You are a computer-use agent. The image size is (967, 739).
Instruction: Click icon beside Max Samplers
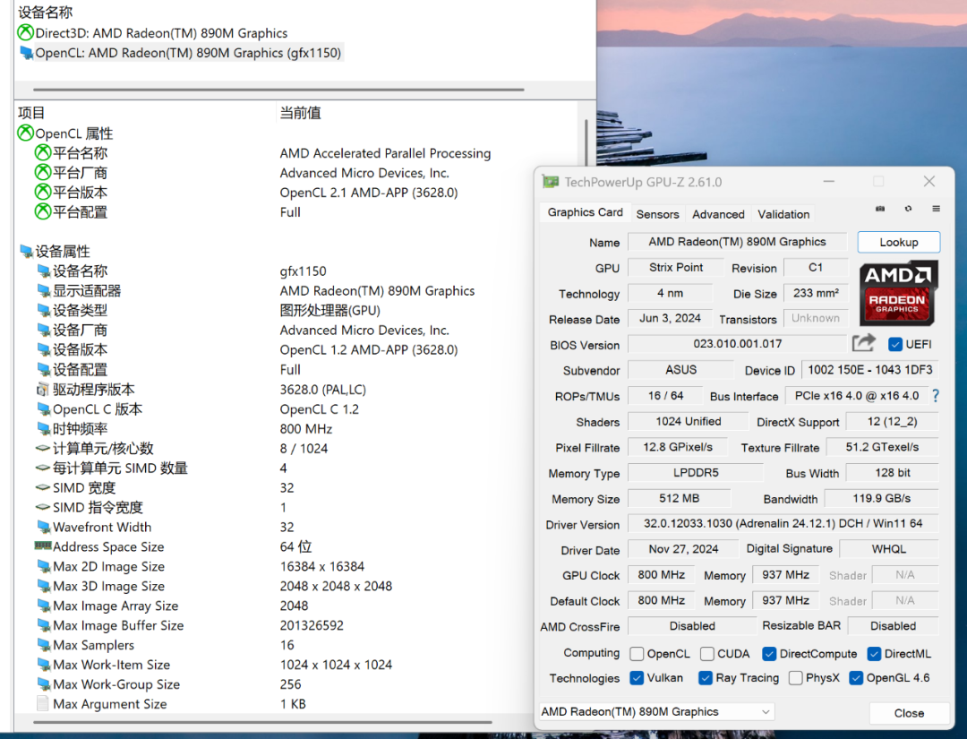point(44,645)
